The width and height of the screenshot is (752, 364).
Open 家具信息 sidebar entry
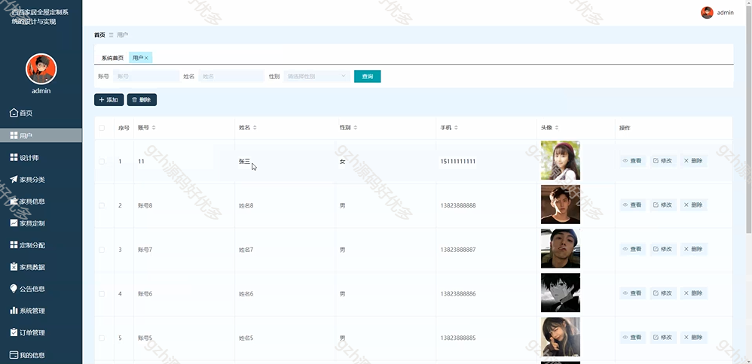click(41, 201)
